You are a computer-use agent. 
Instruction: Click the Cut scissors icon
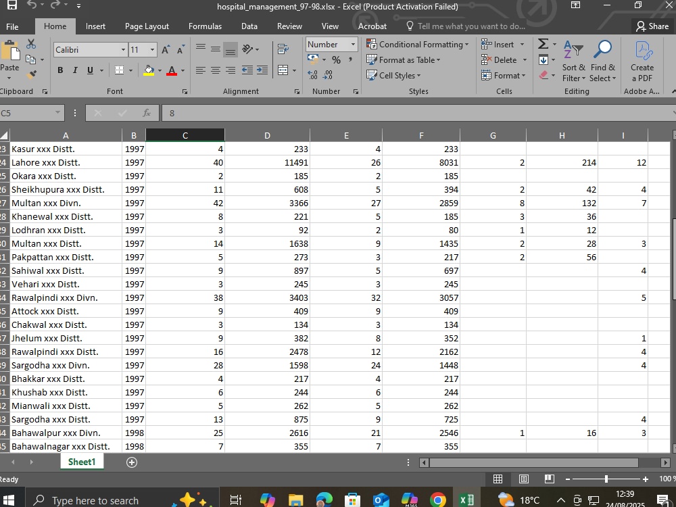click(31, 44)
